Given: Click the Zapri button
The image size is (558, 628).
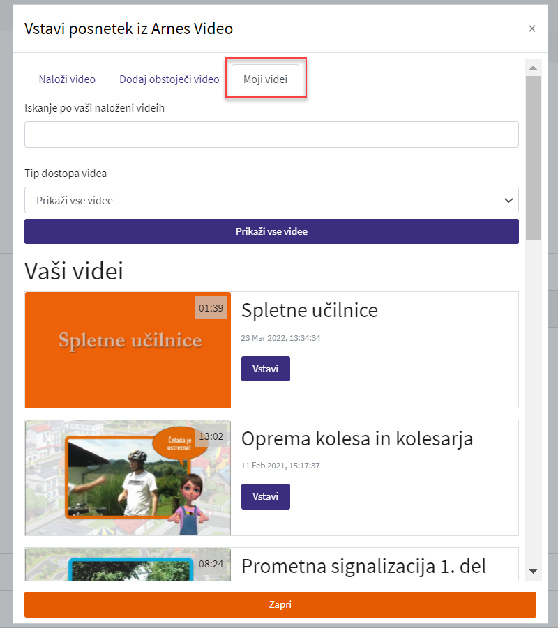Looking at the screenshot, I should pos(280,604).
